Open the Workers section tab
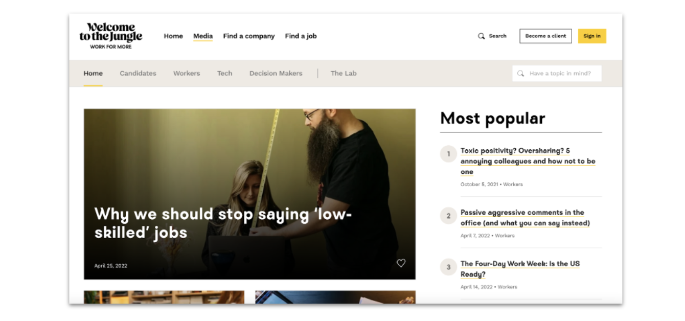 click(x=186, y=73)
